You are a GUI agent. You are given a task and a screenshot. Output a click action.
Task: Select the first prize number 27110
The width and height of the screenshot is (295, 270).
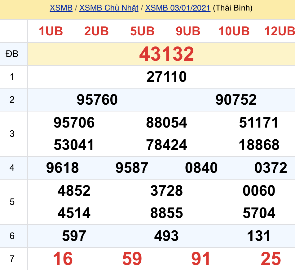tap(166, 76)
